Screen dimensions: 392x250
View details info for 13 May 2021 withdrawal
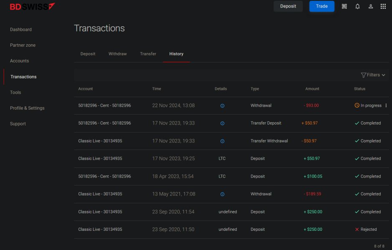(x=222, y=194)
